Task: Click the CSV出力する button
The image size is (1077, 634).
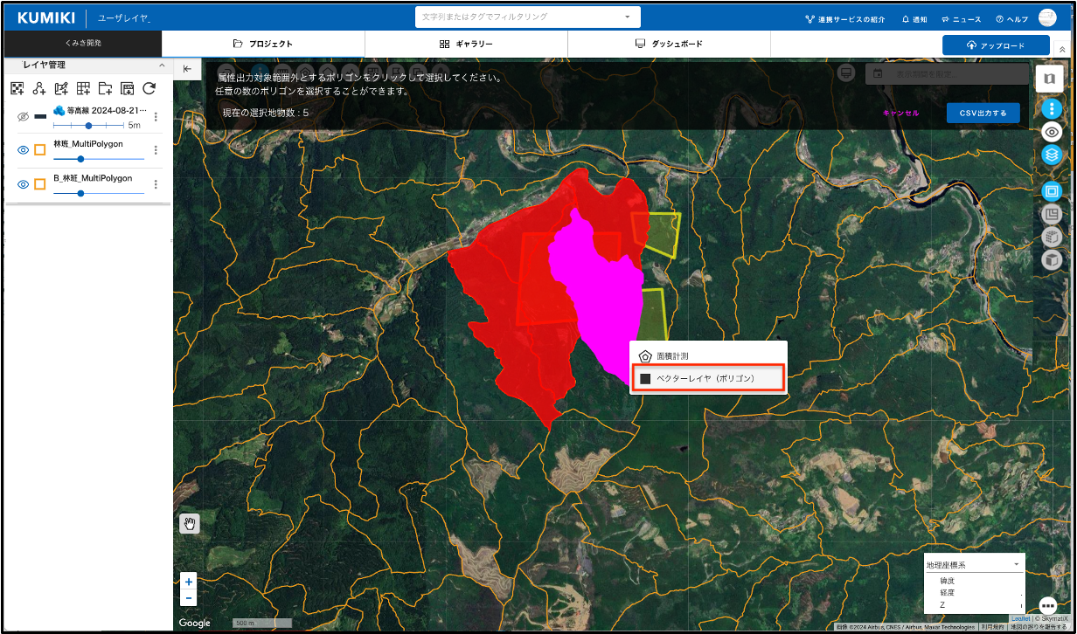Action: [x=983, y=113]
